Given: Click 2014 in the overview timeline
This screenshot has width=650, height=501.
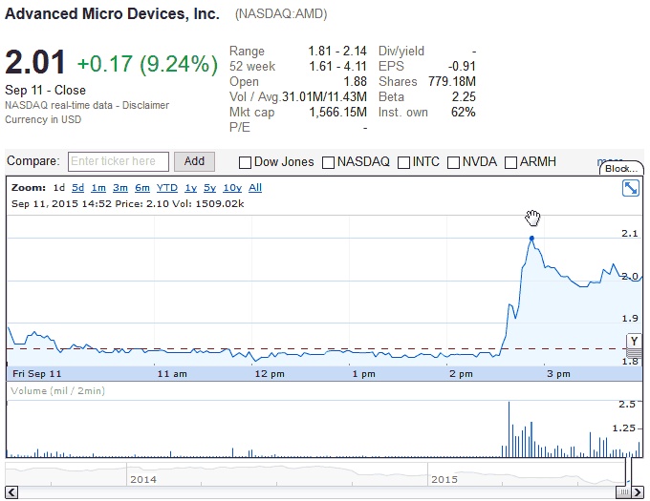Looking at the screenshot, I should click(143, 479).
